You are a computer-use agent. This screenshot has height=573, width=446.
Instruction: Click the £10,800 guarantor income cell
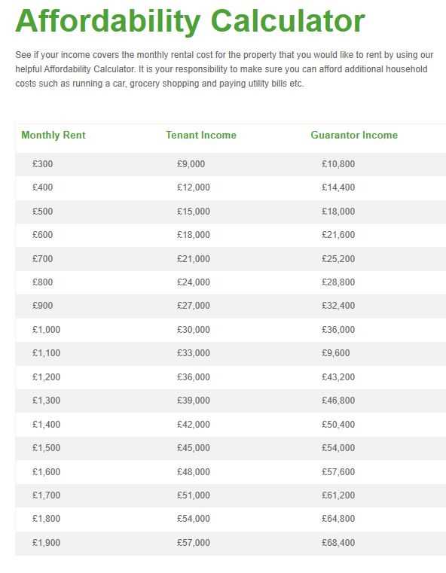tap(338, 164)
